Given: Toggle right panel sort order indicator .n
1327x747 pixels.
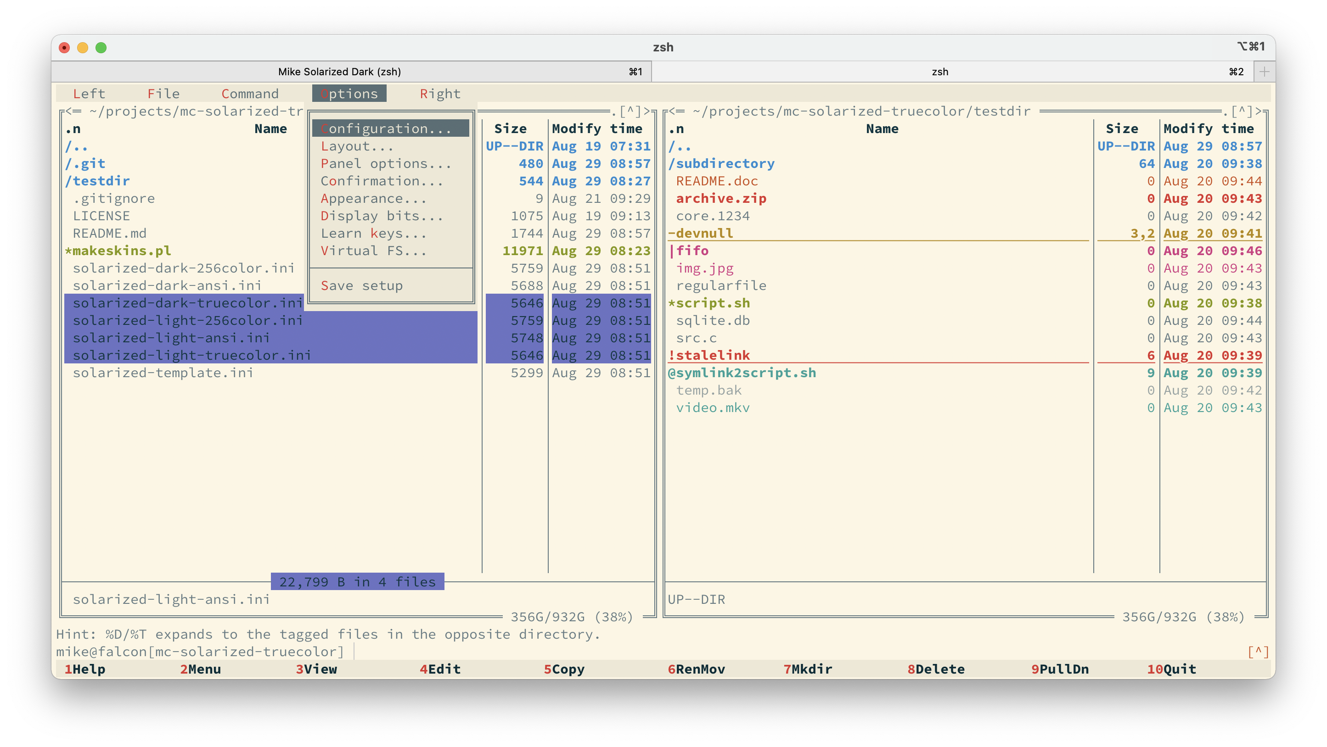Looking at the screenshot, I should click(x=676, y=128).
